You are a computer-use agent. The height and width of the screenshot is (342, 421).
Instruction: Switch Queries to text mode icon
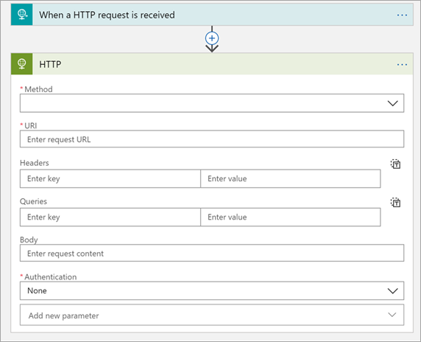[x=395, y=203]
